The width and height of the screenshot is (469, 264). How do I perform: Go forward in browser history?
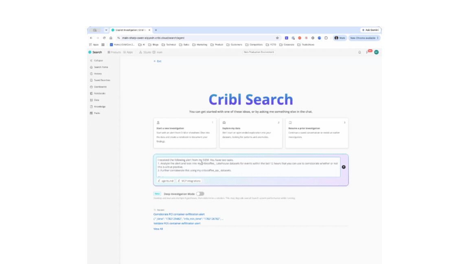click(x=98, y=38)
